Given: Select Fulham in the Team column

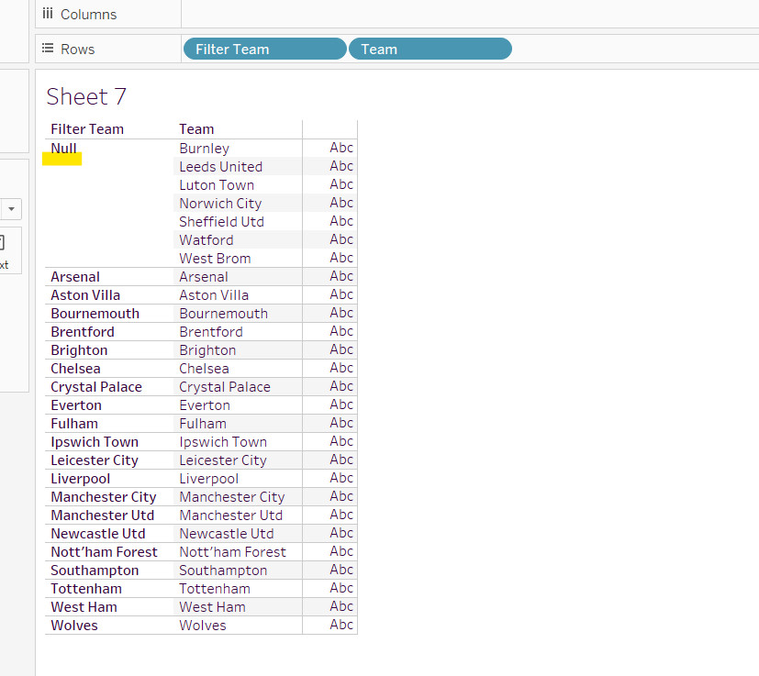Looking at the screenshot, I should click(x=203, y=424).
